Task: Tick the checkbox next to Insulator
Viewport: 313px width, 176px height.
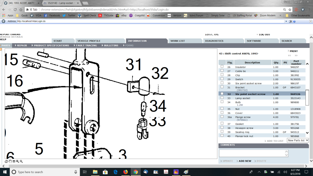Action: (x=222, y=67)
